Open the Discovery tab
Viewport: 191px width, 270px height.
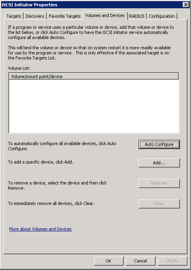coord(35,16)
